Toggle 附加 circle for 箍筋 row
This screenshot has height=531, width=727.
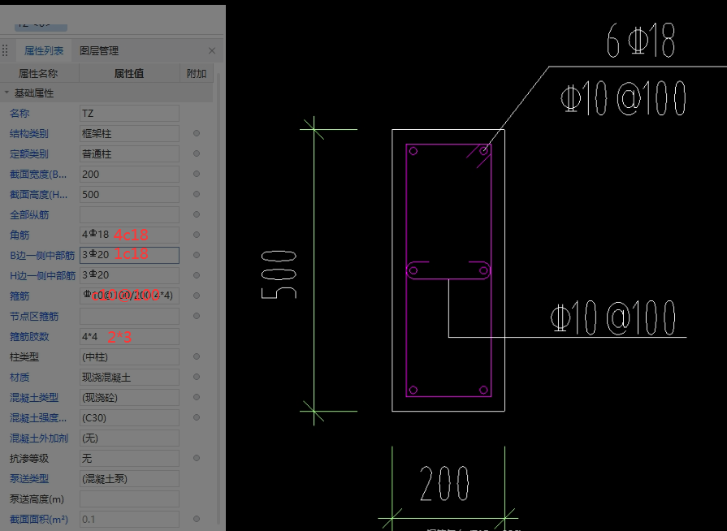point(197,296)
